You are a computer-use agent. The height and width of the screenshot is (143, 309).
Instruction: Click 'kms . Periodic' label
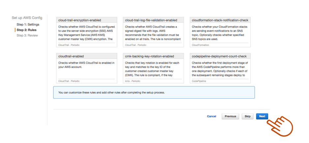point(133,81)
